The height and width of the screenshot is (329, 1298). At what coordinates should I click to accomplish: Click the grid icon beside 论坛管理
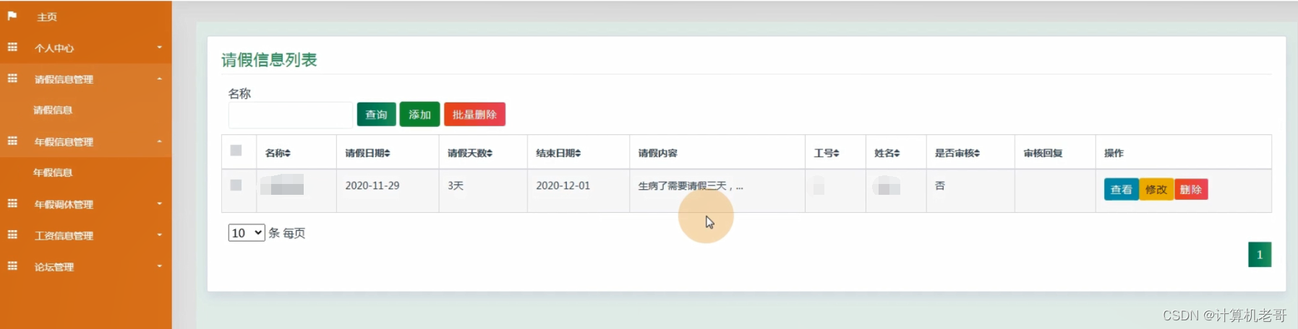pos(12,266)
